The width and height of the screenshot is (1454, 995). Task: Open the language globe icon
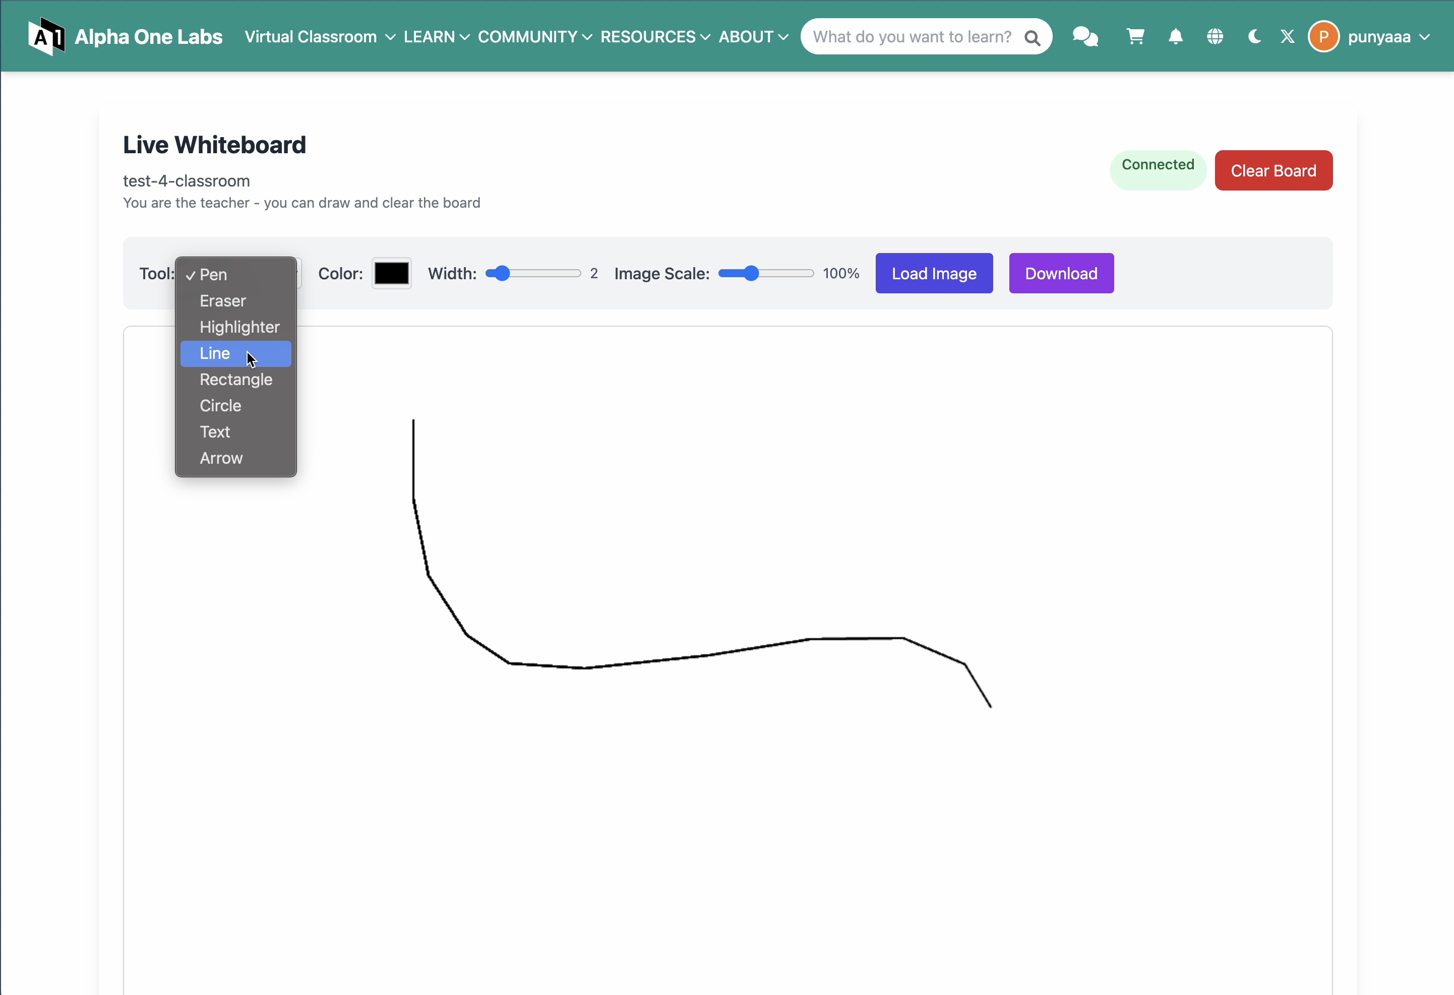(1215, 37)
